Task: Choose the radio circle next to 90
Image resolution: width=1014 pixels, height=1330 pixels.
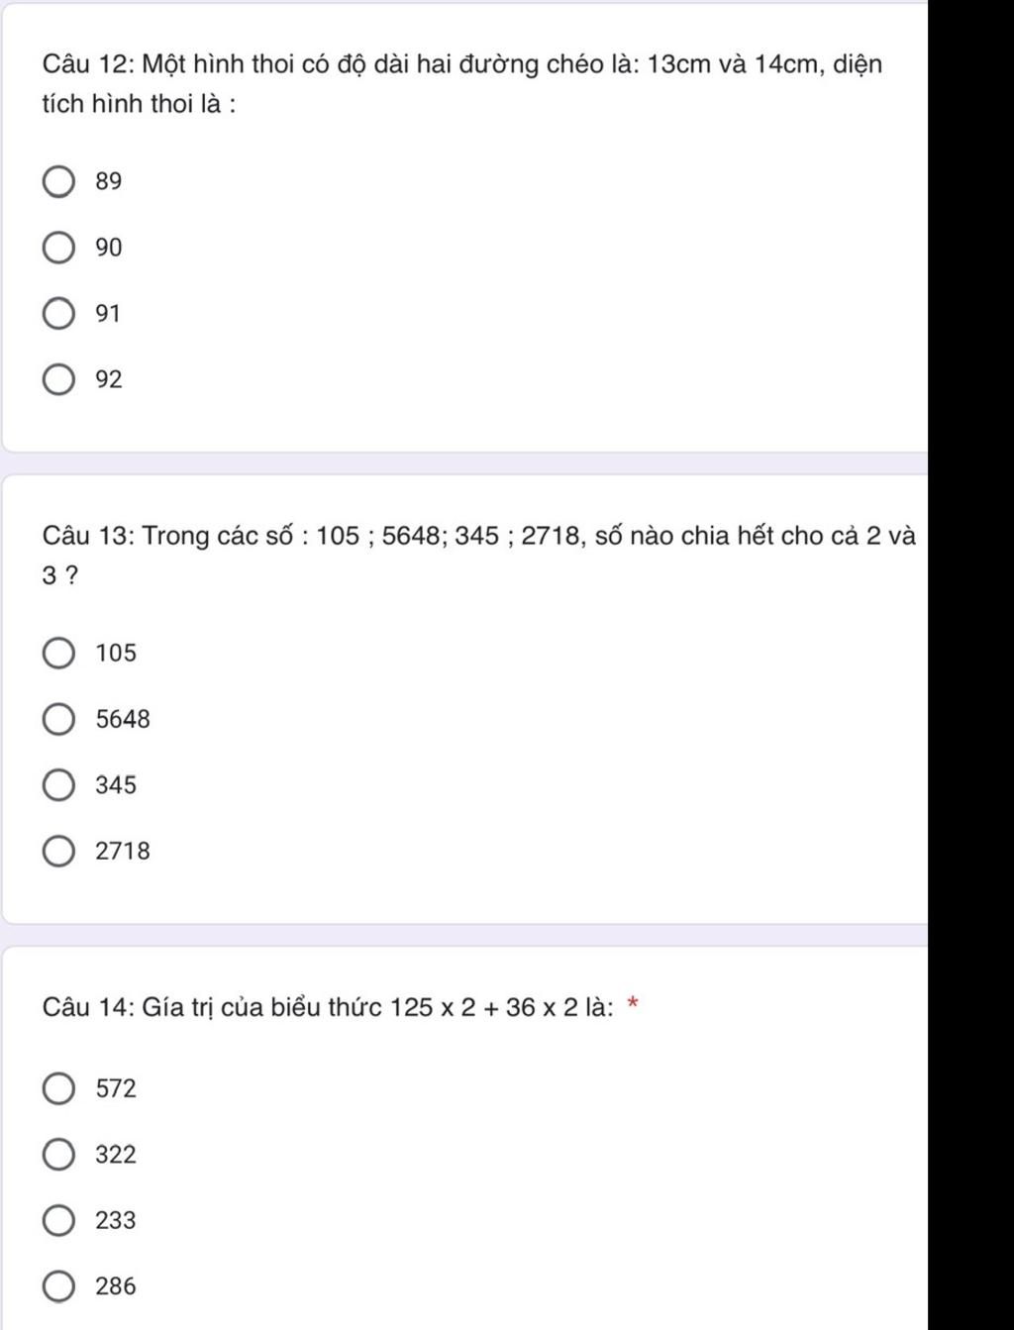Action: pos(58,249)
